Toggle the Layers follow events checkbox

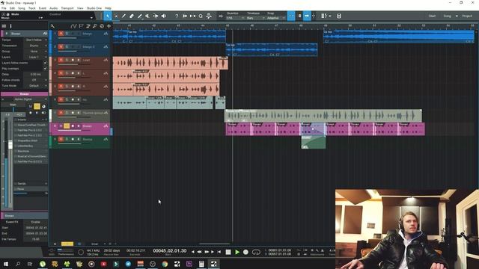click(45, 63)
